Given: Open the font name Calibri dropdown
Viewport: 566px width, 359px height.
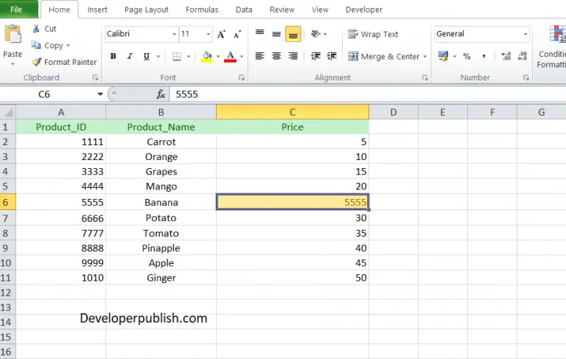Looking at the screenshot, I should [174, 34].
